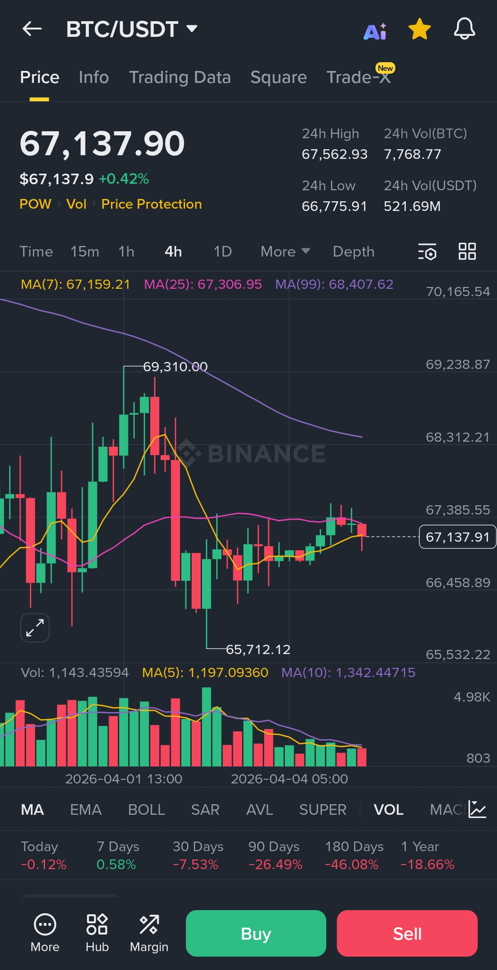Select the 1D chart interval
Screen dimensions: 497x970
click(x=223, y=251)
